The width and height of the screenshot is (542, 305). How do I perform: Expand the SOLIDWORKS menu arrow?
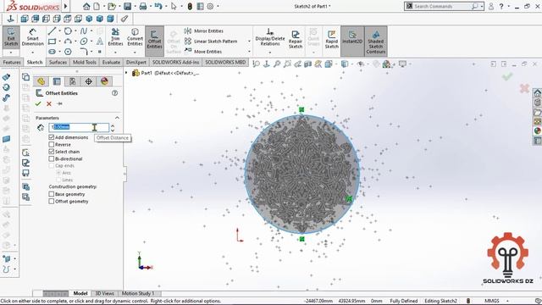pyautogui.click(x=66, y=6)
